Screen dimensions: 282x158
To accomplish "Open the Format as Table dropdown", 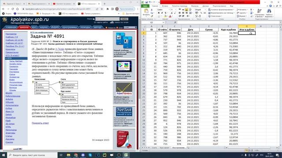I will 221,13.
